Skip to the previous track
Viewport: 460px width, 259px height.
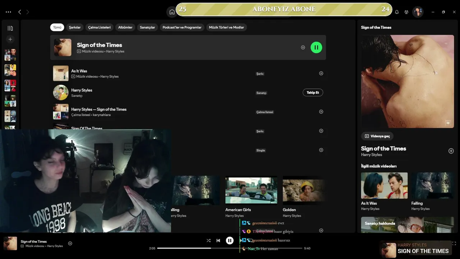[x=218, y=241]
